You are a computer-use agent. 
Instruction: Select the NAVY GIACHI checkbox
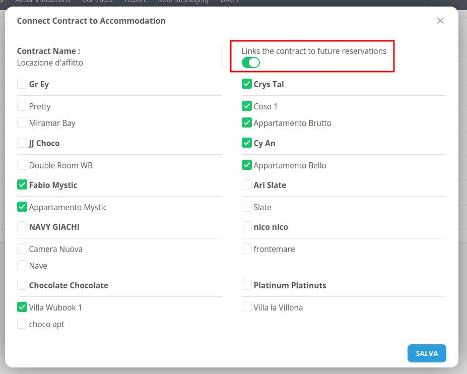point(22,227)
